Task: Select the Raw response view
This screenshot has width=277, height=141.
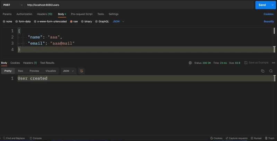Action: click(x=20, y=71)
